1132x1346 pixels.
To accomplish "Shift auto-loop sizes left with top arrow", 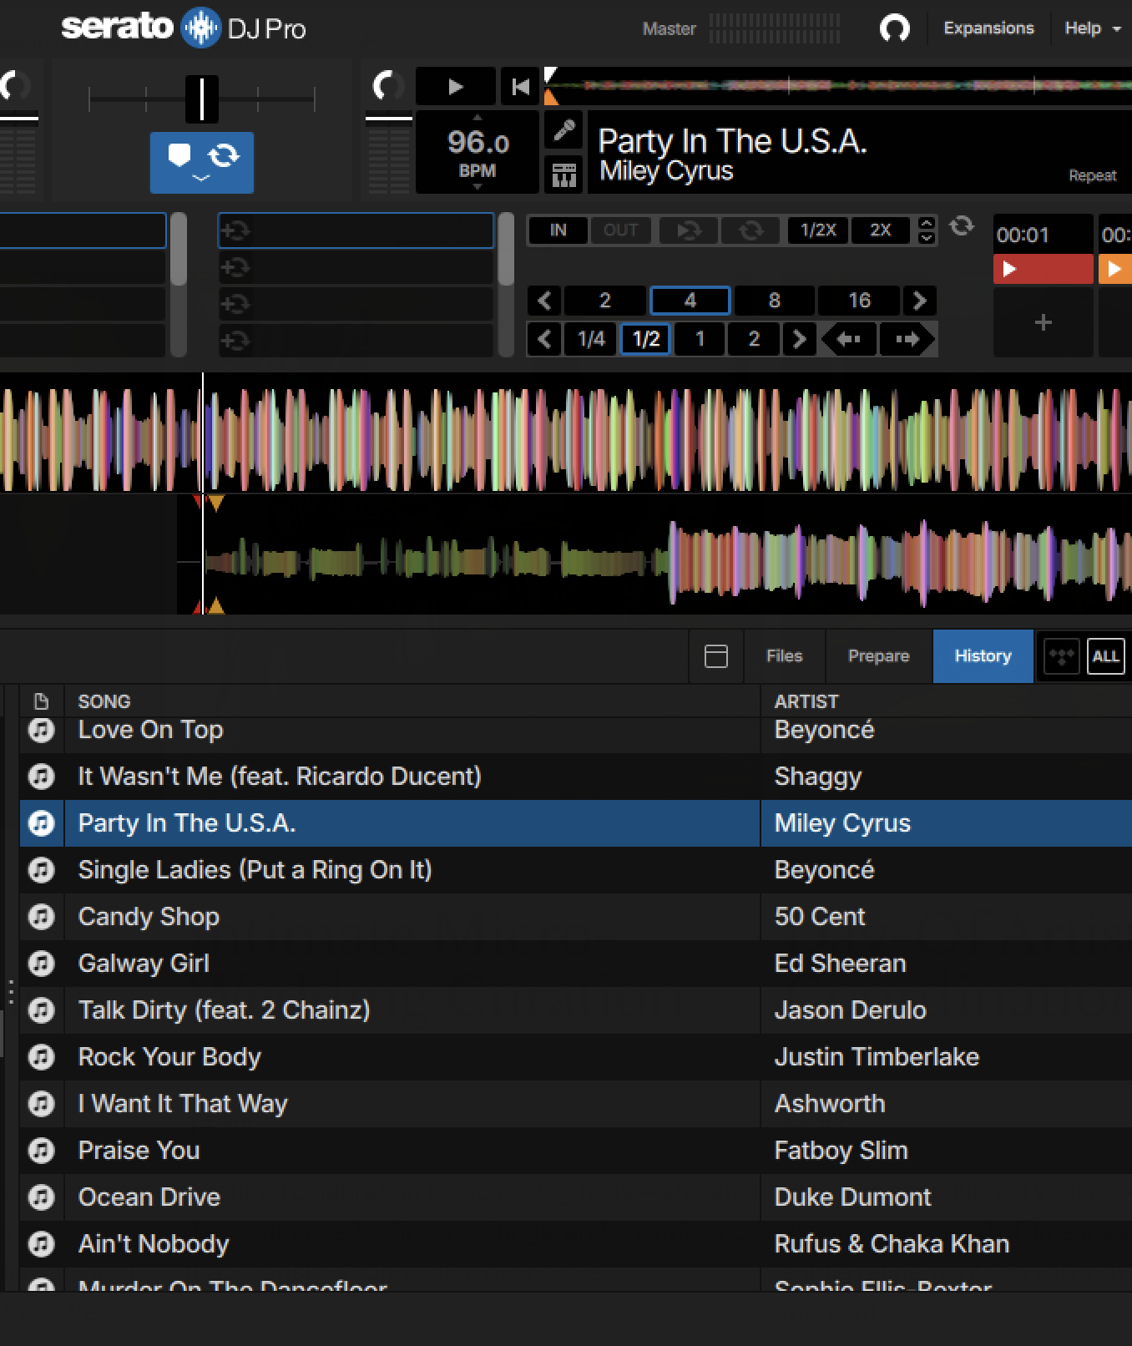I will (544, 301).
